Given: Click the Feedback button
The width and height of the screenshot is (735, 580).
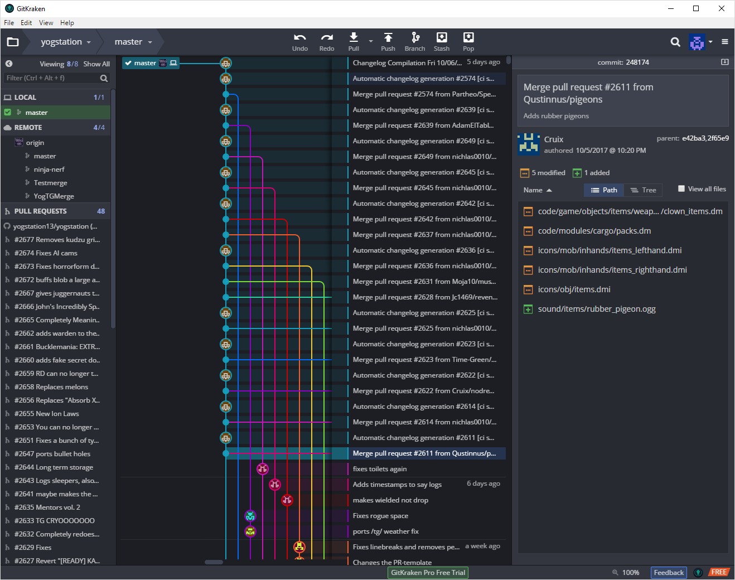Looking at the screenshot, I should pos(669,572).
